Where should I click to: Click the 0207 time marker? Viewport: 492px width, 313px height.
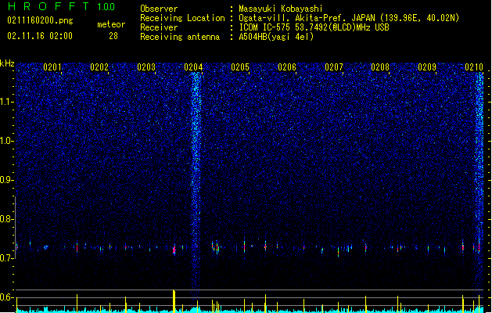(334, 67)
